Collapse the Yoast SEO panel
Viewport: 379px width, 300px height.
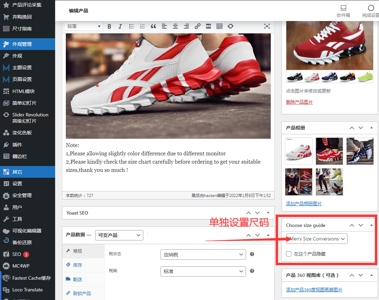click(x=268, y=213)
